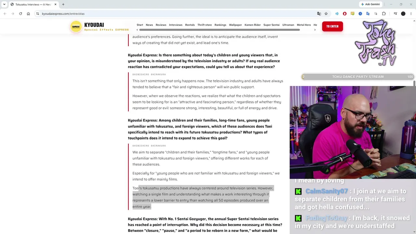Open the Chrome three-dot menu

coord(411,14)
